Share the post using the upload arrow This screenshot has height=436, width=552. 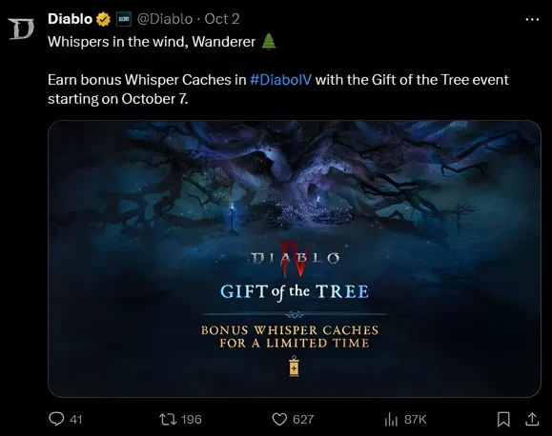(x=532, y=419)
